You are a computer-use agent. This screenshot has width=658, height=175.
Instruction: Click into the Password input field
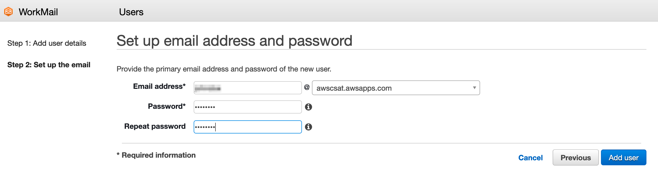pyautogui.click(x=248, y=107)
